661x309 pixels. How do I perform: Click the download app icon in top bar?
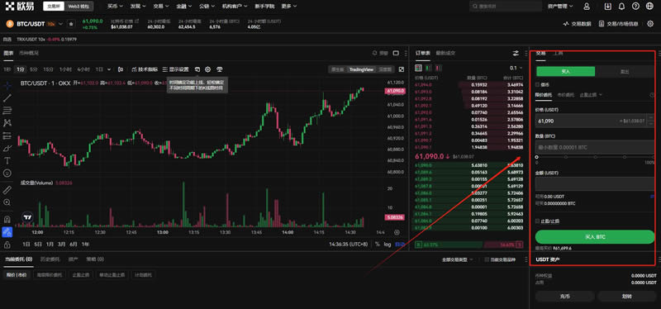(607, 7)
